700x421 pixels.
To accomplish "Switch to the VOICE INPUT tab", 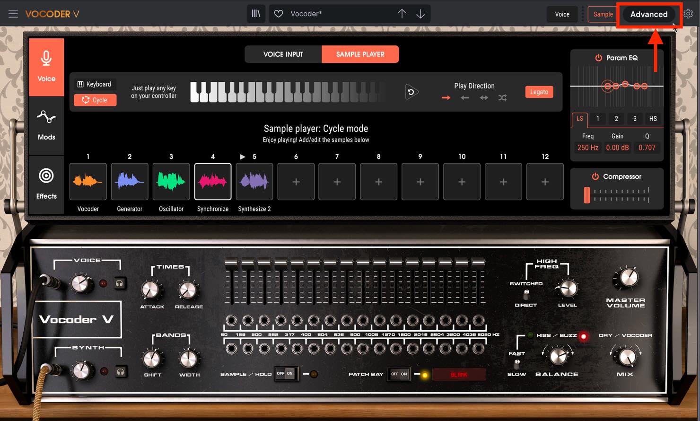I will [x=283, y=54].
